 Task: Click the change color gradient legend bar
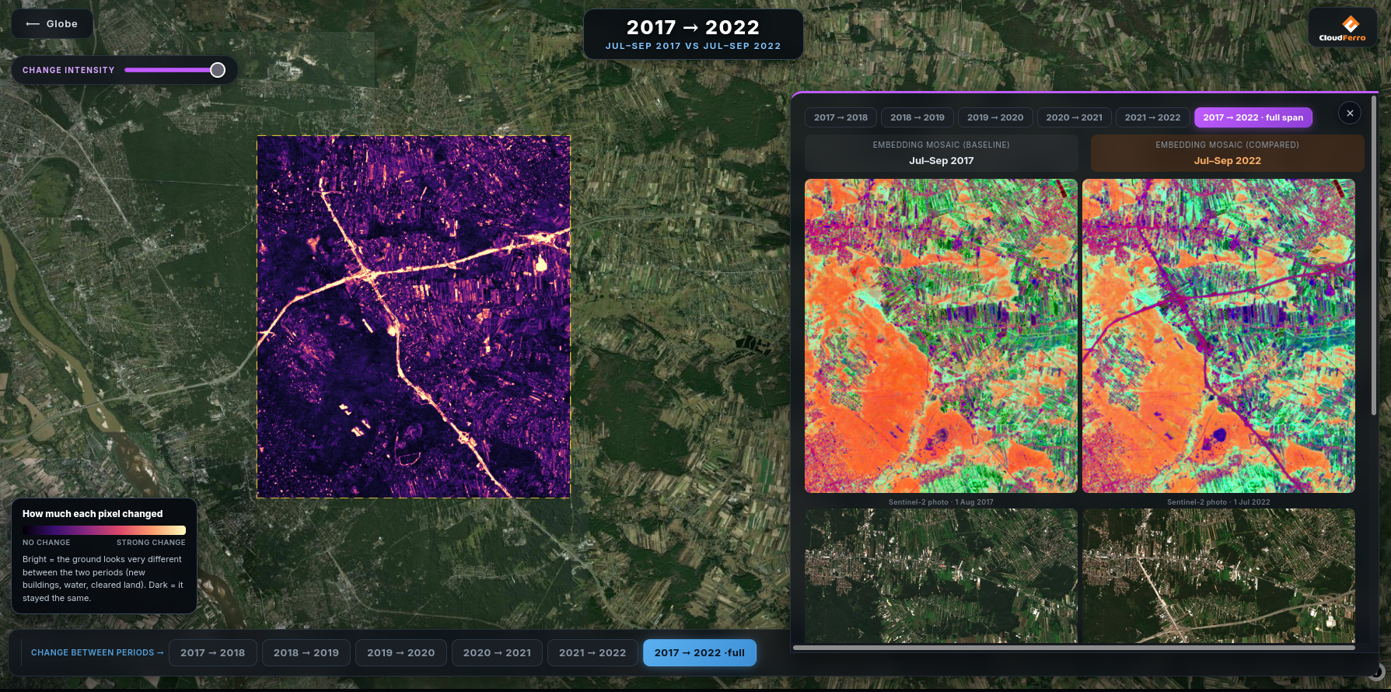tap(104, 530)
